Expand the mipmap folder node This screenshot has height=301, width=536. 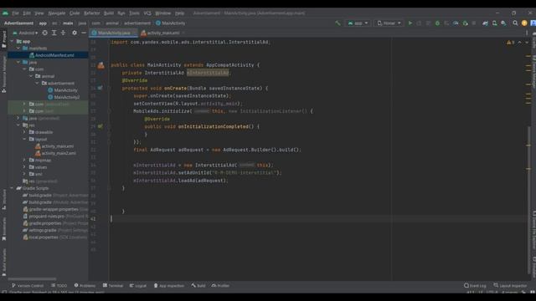(24, 160)
